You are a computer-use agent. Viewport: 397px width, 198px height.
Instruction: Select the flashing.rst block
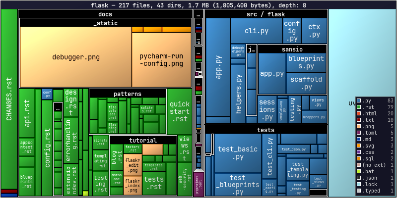click(113, 128)
